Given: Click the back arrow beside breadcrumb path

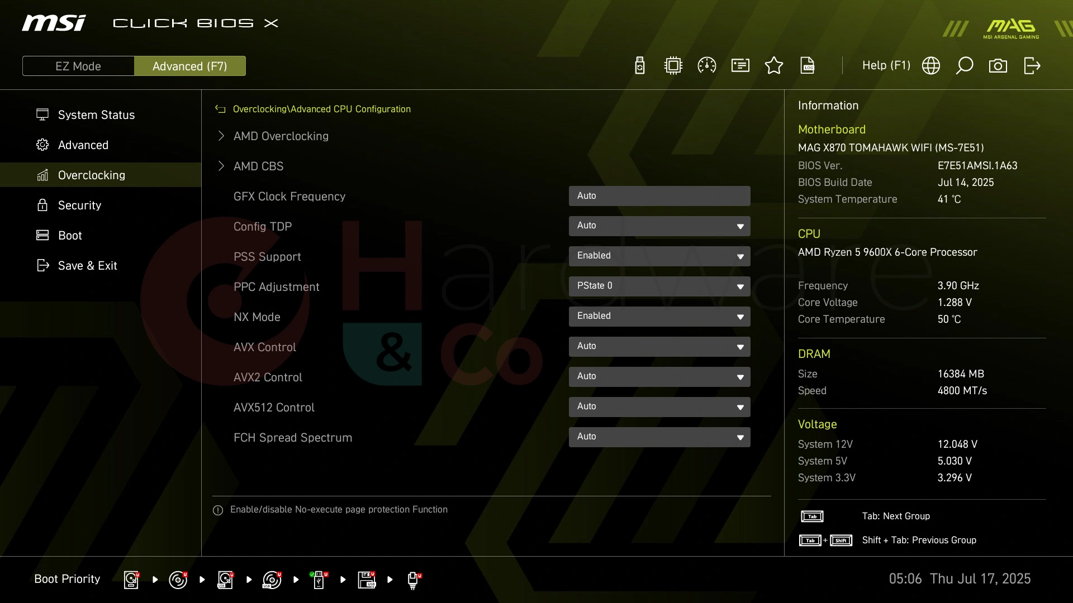Looking at the screenshot, I should pyautogui.click(x=220, y=109).
